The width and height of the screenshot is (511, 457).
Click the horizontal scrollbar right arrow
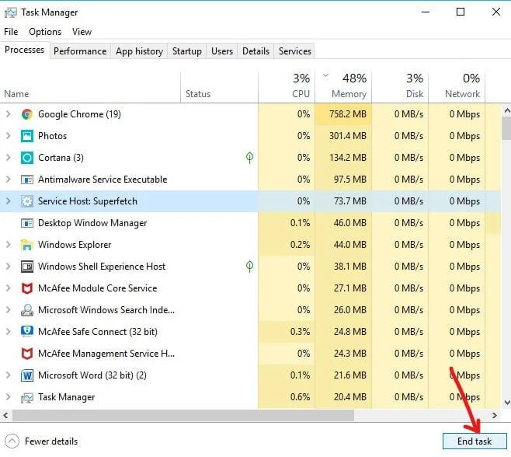click(x=495, y=416)
